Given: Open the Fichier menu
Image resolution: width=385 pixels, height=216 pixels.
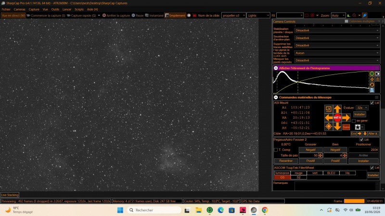Looking at the screenshot, I should click(6, 9).
